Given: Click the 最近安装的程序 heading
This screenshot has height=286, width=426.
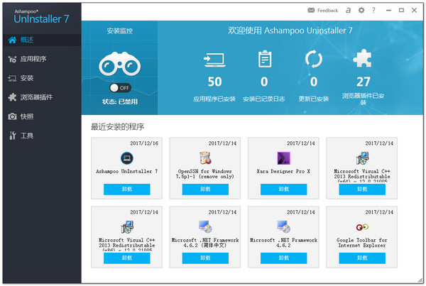Looking at the screenshot, I should click(x=117, y=127).
